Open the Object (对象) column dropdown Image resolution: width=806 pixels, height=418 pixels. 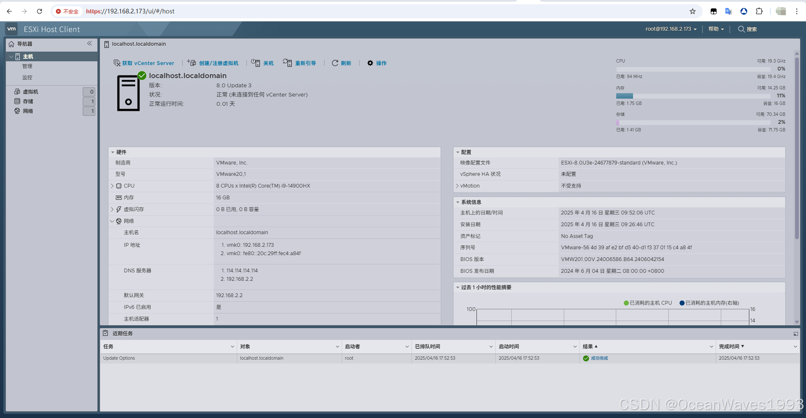tap(337, 347)
